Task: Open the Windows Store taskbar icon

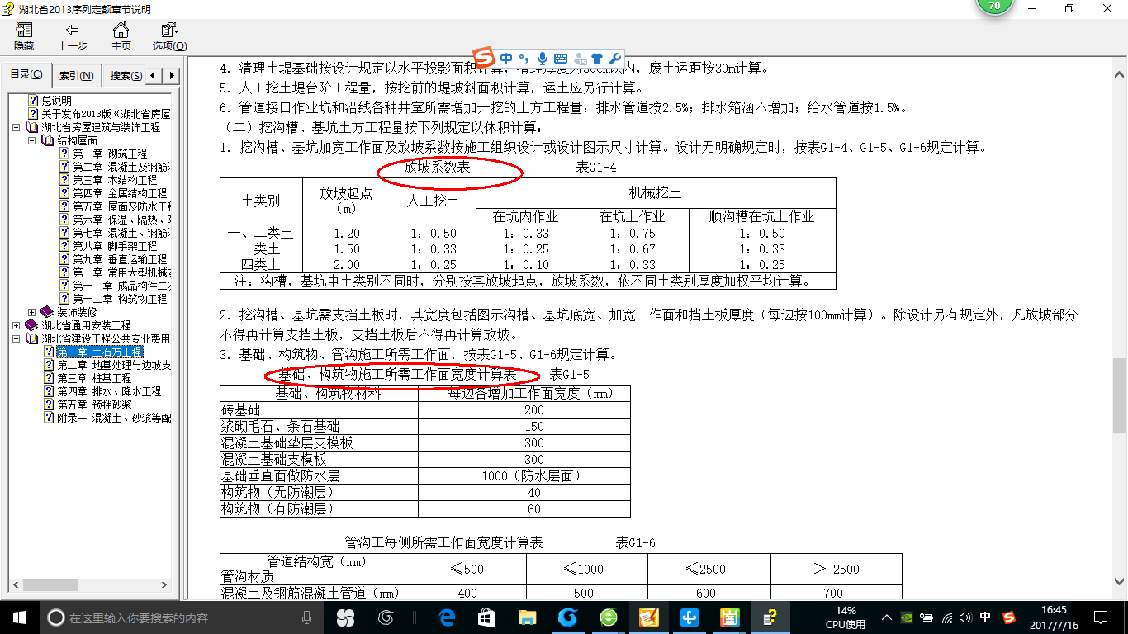Action: 486,617
